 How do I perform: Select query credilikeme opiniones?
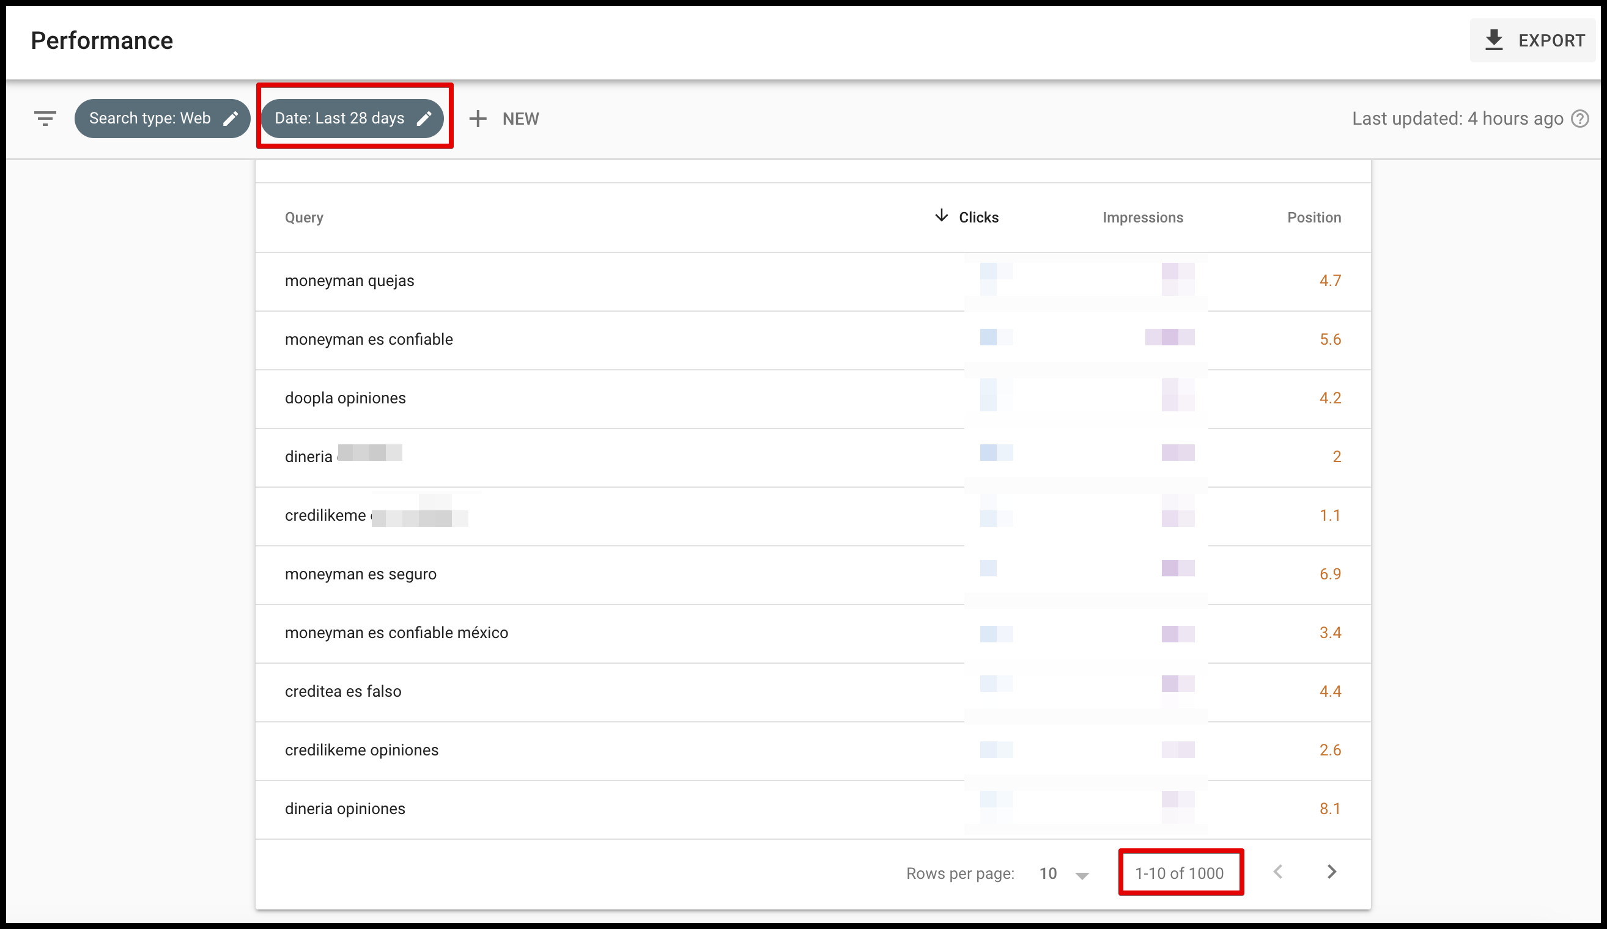click(361, 750)
